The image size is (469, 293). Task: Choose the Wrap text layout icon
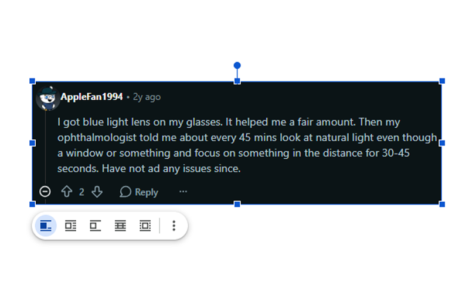pos(71,226)
